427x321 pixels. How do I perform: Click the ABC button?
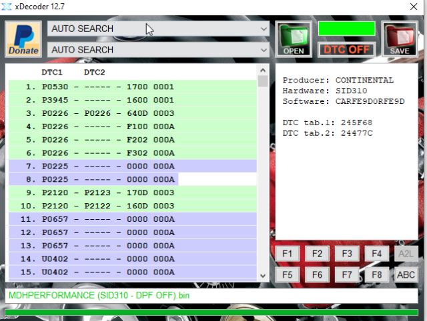click(x=406, y=274)
